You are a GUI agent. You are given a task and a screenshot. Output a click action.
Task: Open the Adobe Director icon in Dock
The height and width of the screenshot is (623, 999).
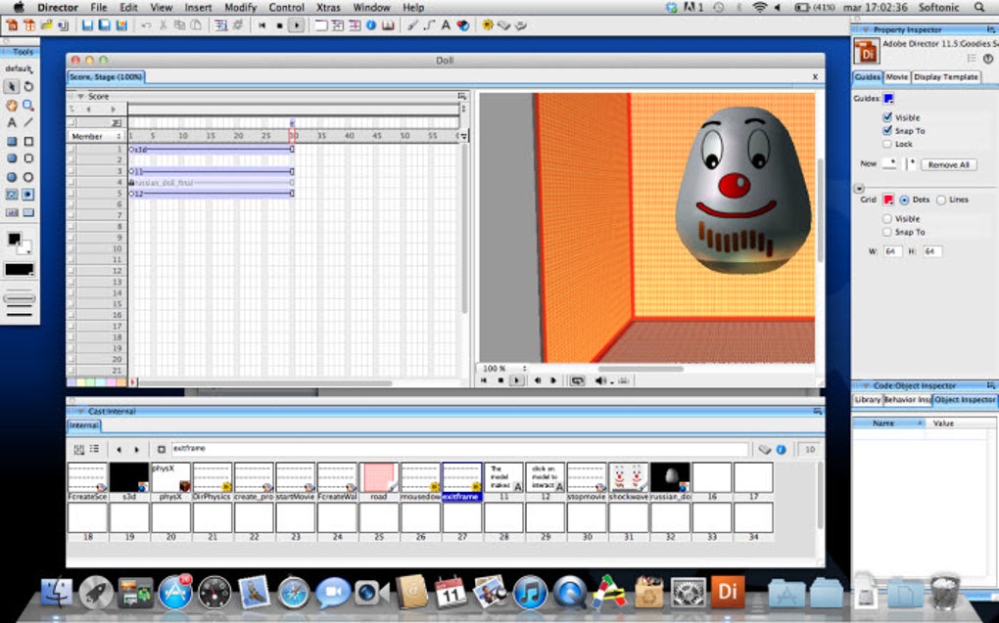tap(728, 592)
